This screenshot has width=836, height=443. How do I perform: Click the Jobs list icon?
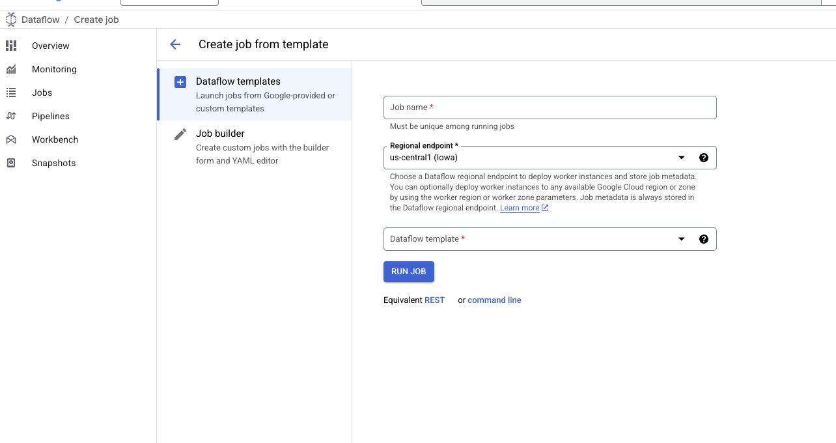coord(12,92)
